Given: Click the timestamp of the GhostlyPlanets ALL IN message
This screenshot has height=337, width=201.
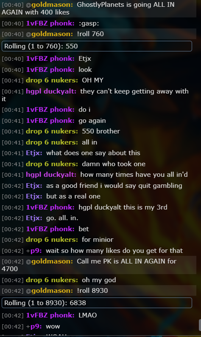Looking at the screenshot, I should [x=12, y=5].
